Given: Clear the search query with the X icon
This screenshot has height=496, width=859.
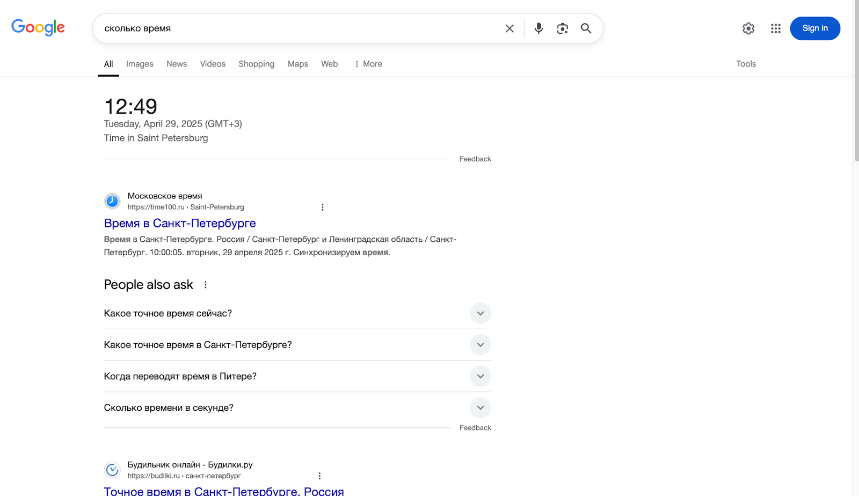Looking at the screenshot, I should pyautogui.click(x=509, y=28).
